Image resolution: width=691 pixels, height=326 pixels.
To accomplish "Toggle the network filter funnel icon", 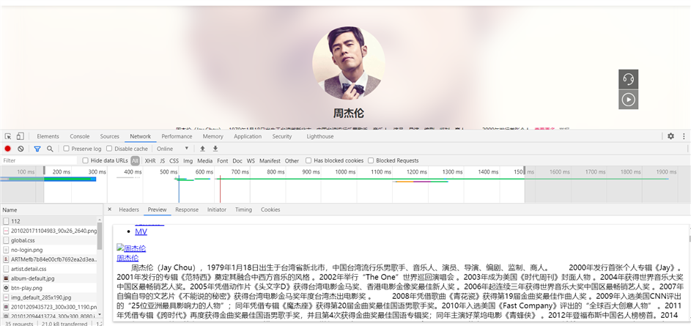I will click(x=37, y=149).
